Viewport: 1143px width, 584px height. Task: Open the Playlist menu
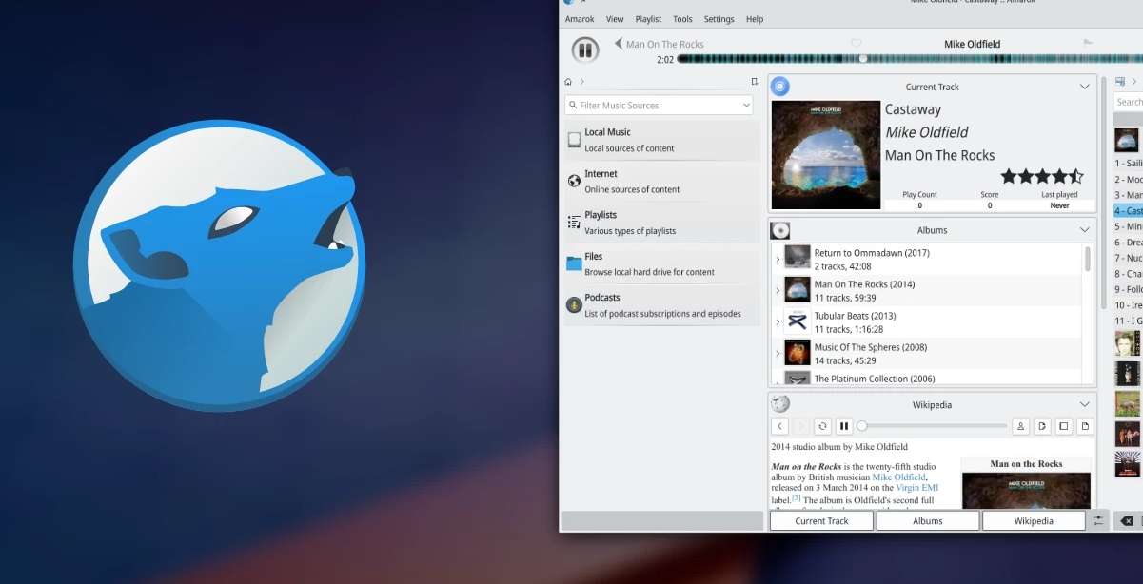pyautogui.click(x=648, y=19)
